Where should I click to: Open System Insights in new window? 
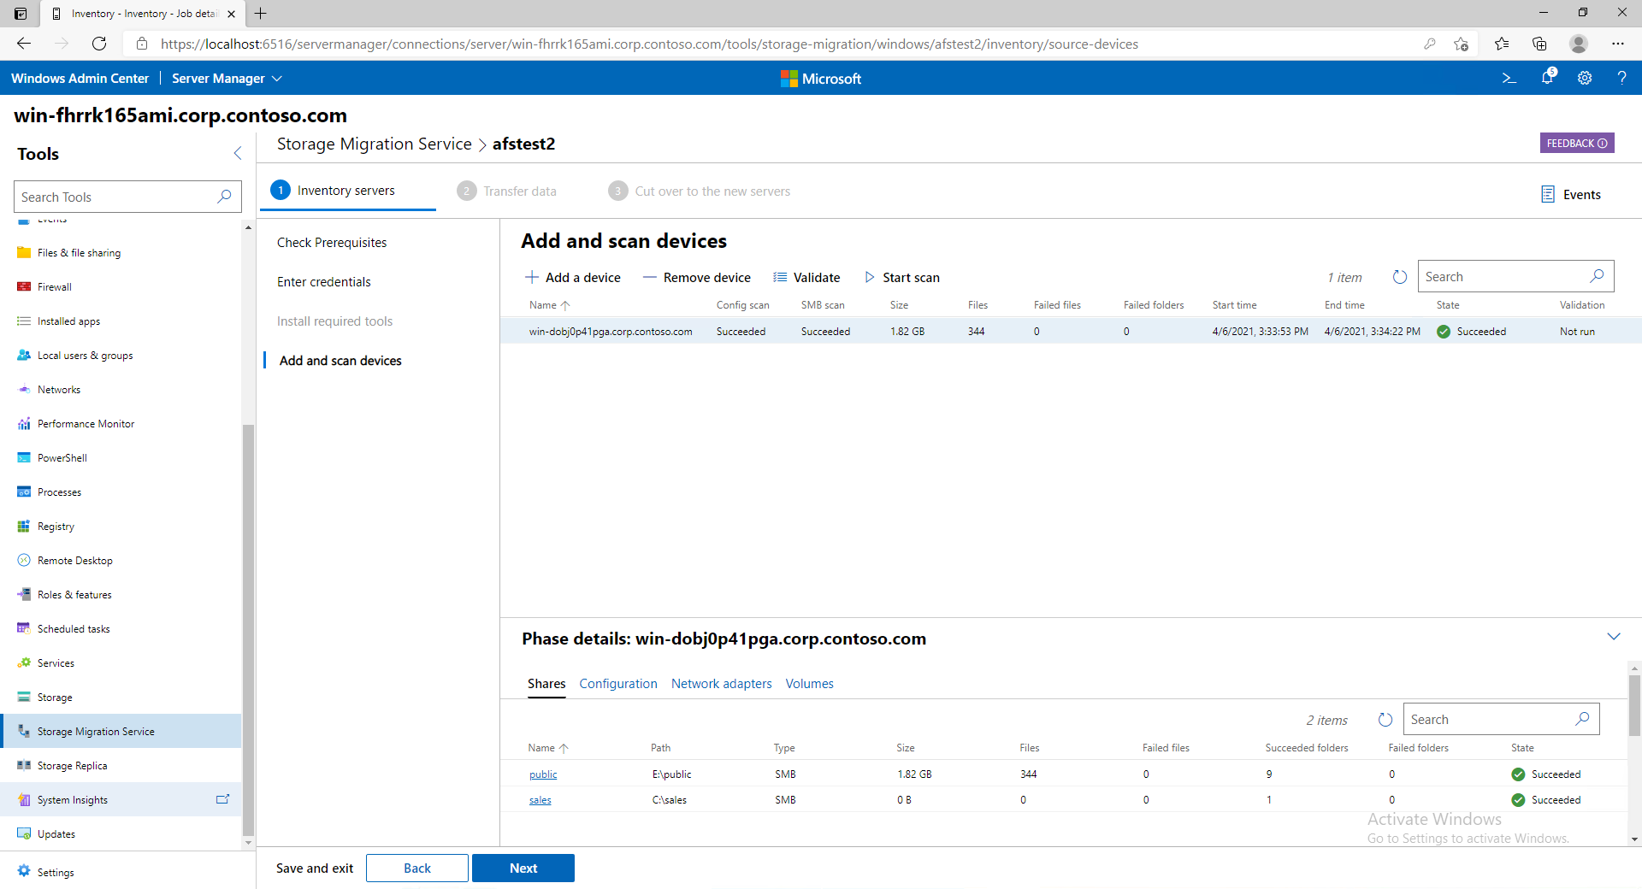(222, 799)
